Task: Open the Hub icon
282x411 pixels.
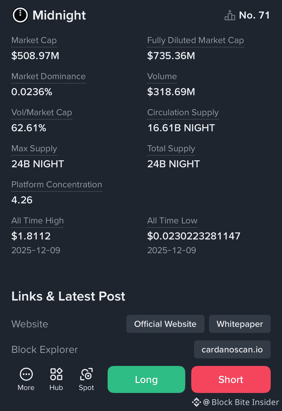Action: [x=56, y=374]
